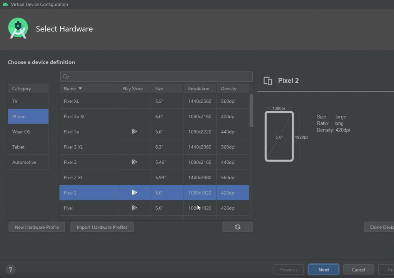This screenshot has height=278, width=394.
Task: Click New Hardware Profile button
Action: [x=37, y=227]
